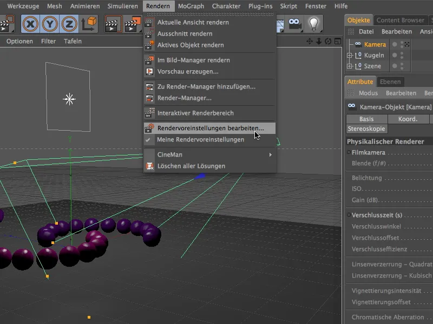433x324 pixels.
Task: Click the Kamera-Objekt icon in Attribute header
Action: pos(352,106)
